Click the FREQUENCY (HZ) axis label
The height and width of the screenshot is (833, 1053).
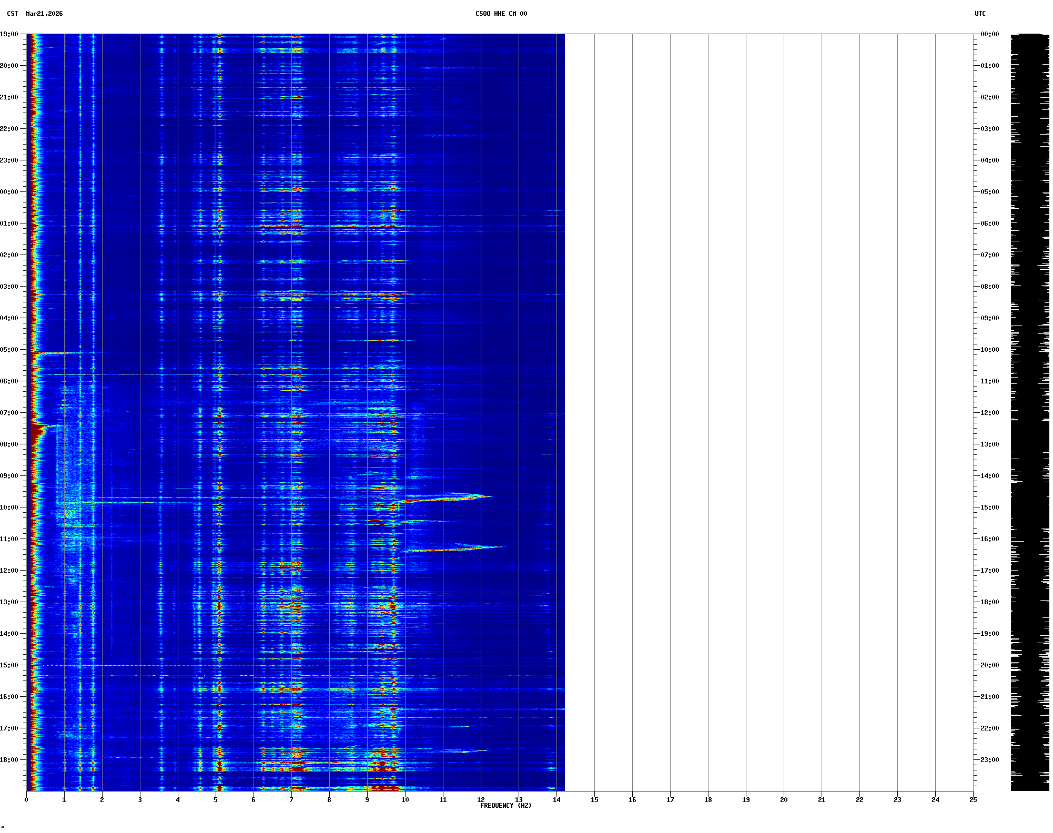pyautogui.click(x=505, y=806)
